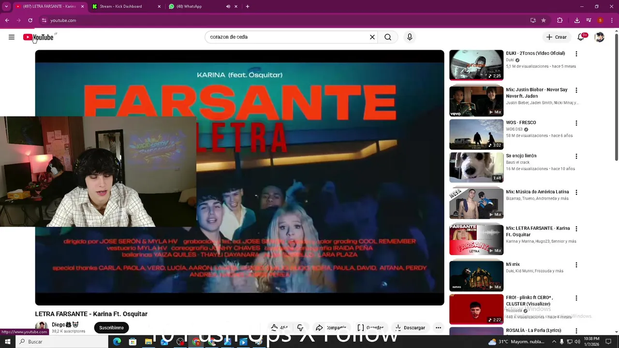Open options for Mi mix

point(576,265)
